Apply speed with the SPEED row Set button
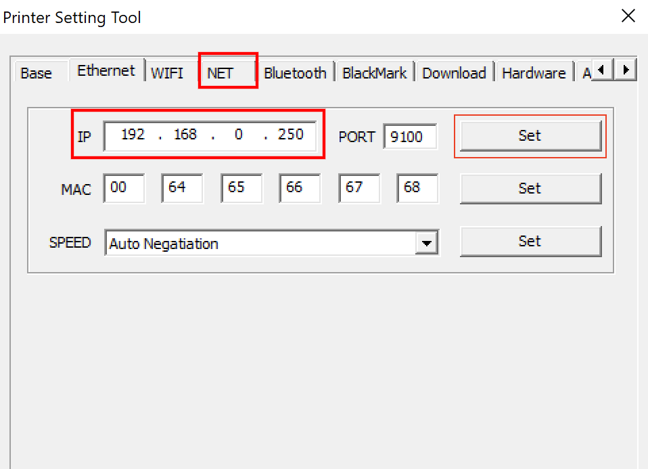The width and height of the screenshot is (648, 469). (x=530, y=241)
